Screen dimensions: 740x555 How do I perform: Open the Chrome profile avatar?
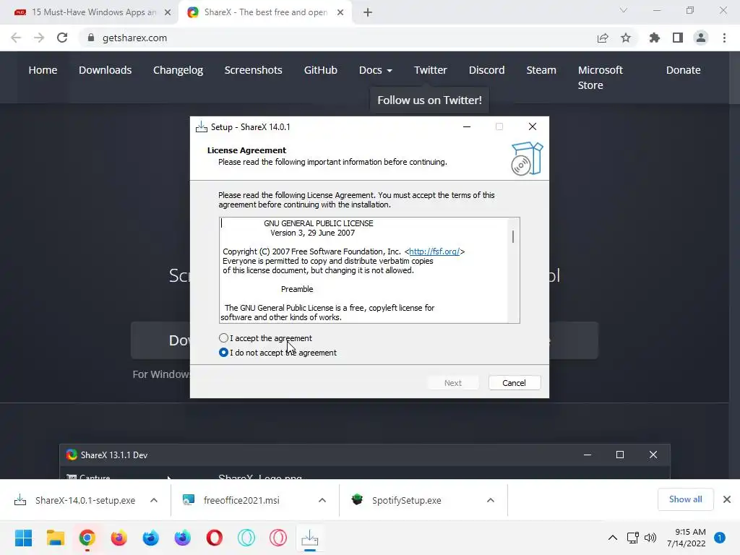tap(701, 38)
